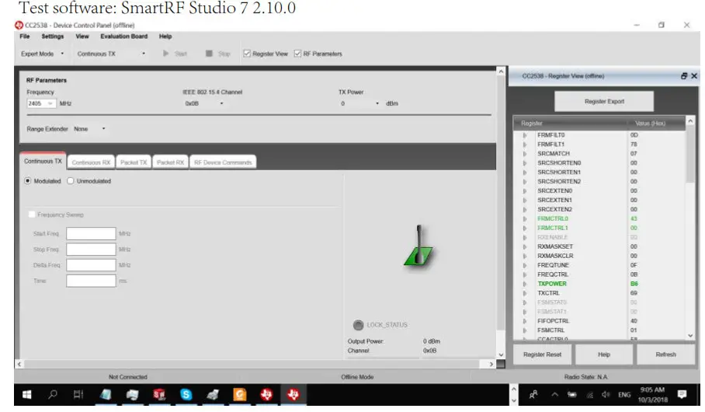
Task: Open the Evaluation Board menu
Action: coord(123,37)
